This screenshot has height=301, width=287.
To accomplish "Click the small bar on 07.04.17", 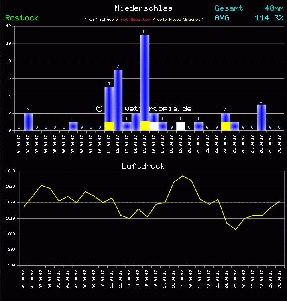I will [73, 126].
